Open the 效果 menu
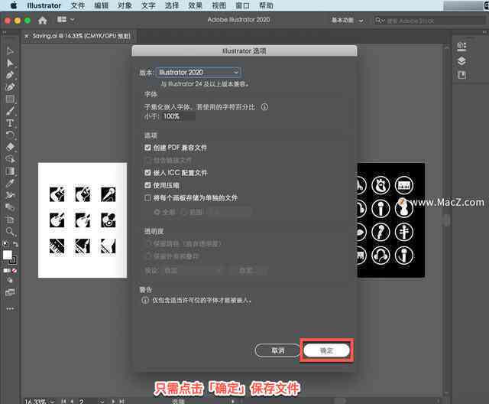Screen dimensions: 489x404 (x=196, y=5)
